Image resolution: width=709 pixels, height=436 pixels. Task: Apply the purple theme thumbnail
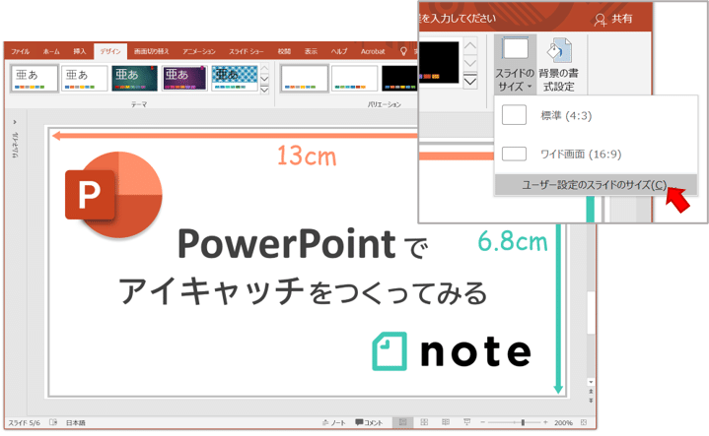[184, 78]
